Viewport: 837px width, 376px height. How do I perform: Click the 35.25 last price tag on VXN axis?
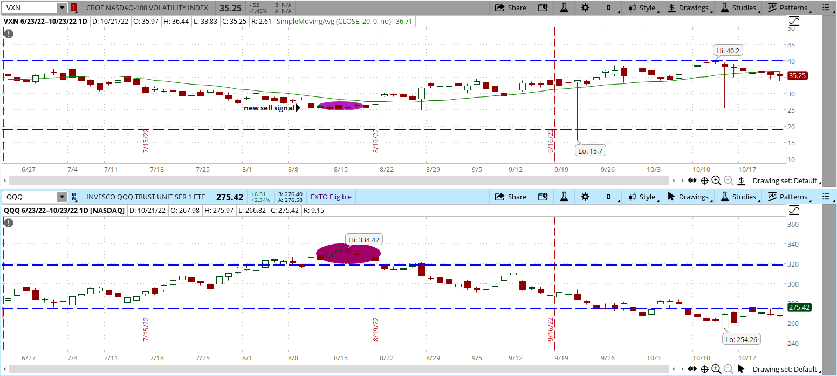[797, 76]
